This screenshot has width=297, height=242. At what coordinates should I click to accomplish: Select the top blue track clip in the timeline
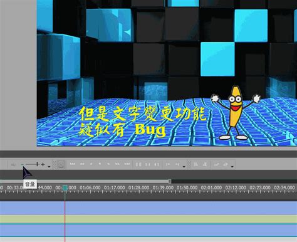(148, 208)
